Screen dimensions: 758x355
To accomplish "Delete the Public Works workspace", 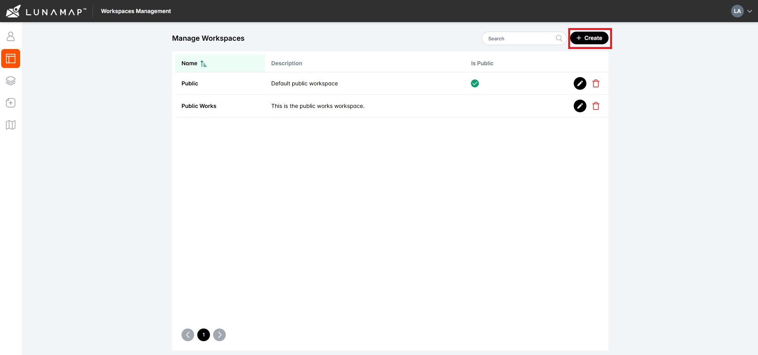I will [596, 106].
